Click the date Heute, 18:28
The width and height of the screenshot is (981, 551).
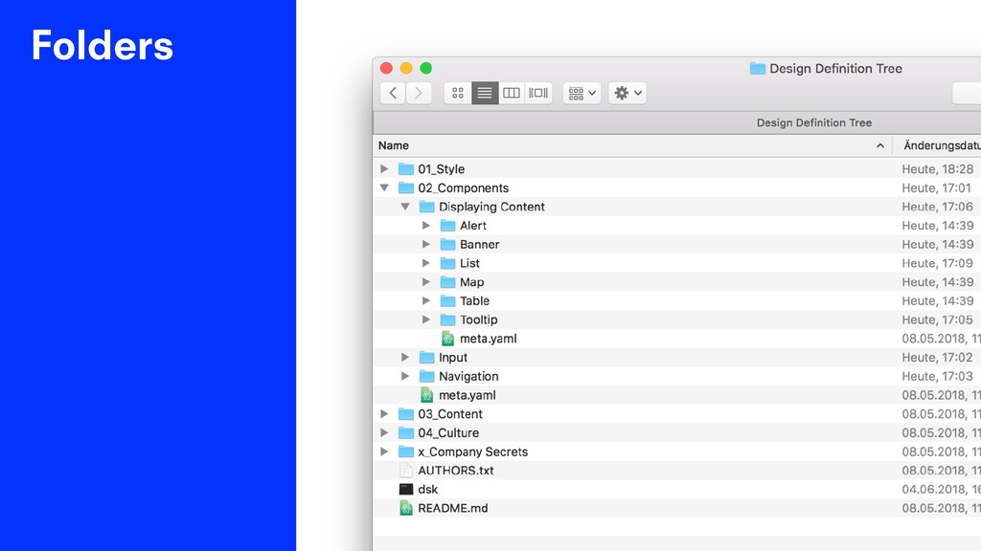[937, 168]
